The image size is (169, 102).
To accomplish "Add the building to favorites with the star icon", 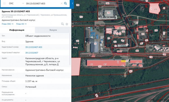I will (x=67, y=24).
